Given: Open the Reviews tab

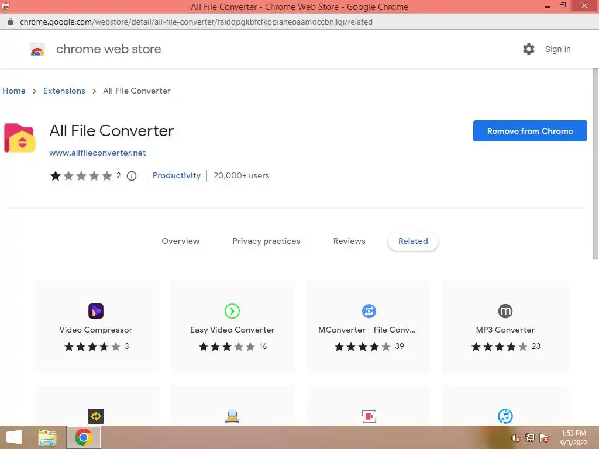Looking at the screenshot, I should pos(349,241).
